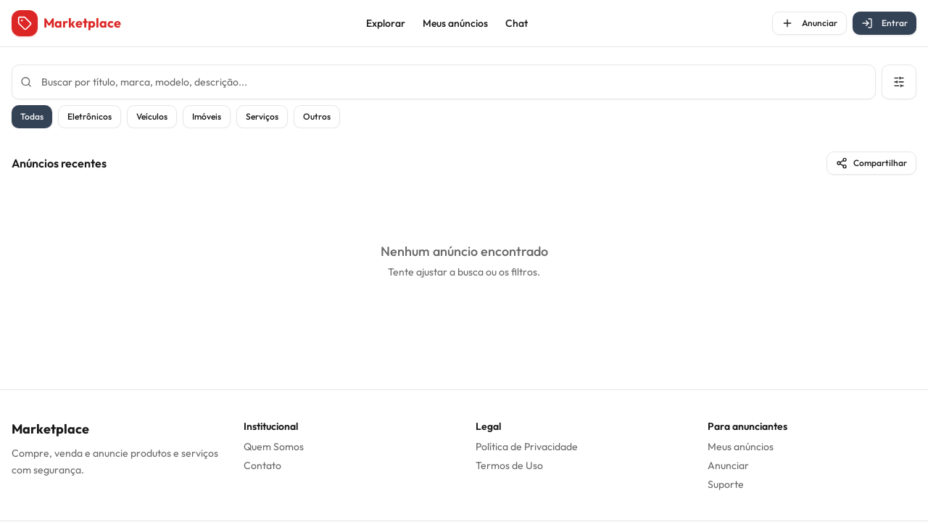Open the Política de Privacidade link
This screenshot has width=928, height=522.
point(526,447)
